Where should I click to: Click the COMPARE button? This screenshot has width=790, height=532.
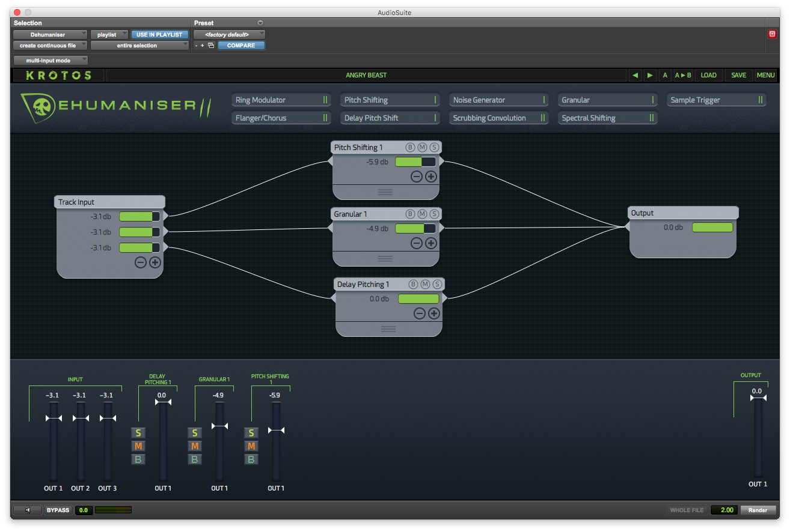(241, 46)
